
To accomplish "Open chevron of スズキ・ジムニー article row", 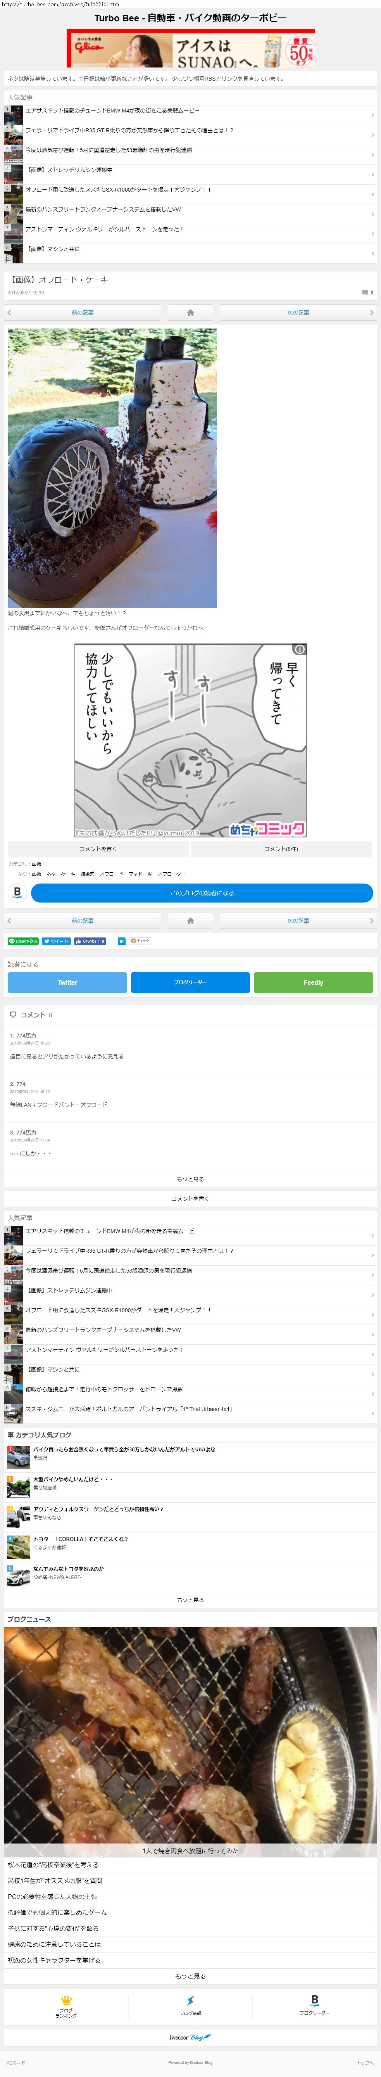I will point(371,1413).
